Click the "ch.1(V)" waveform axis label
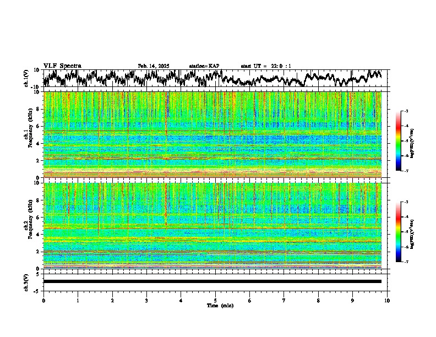The width and height of the screenshot is (436, 337). (x=26, y=78)
